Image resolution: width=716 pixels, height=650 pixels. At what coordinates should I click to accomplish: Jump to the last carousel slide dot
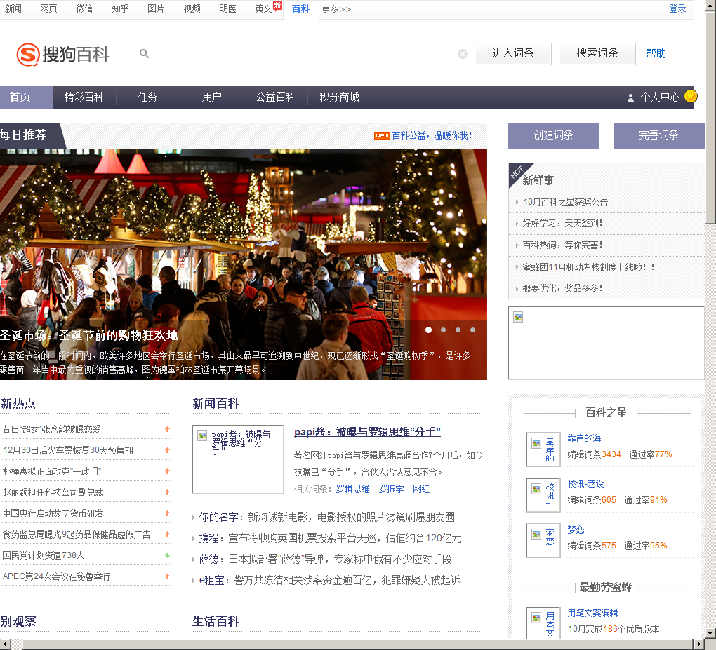pyautogui.click(x=473, y=330)
